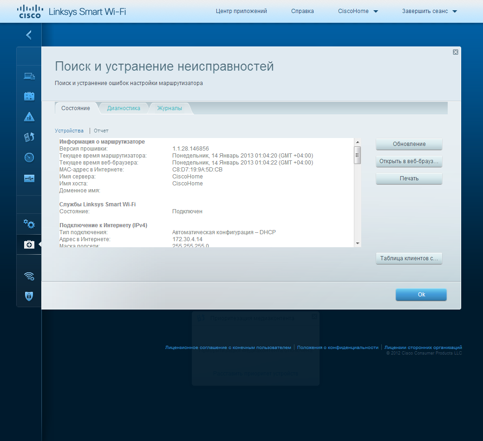Screen dimensions: 483x441
Task: Close the troubleshooting dialog with the X
Action: pos(456,52)
